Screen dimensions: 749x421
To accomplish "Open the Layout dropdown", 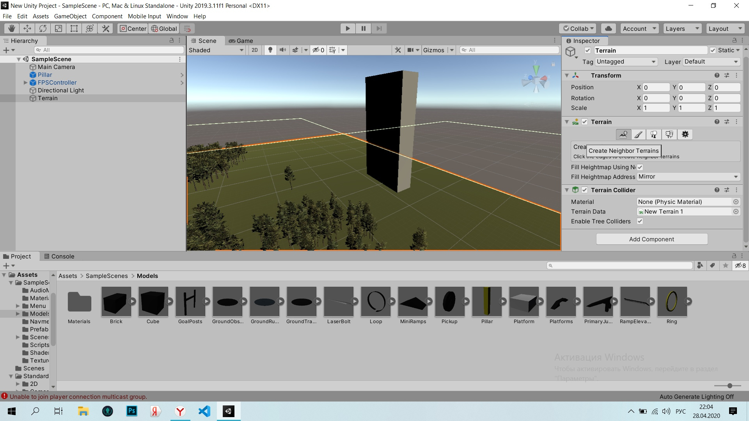I will point(725,28).
